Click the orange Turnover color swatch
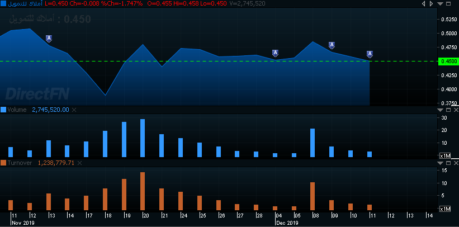The width and height of the screenshot is (459, 227). pyautogui.click(x=3, y=163)
